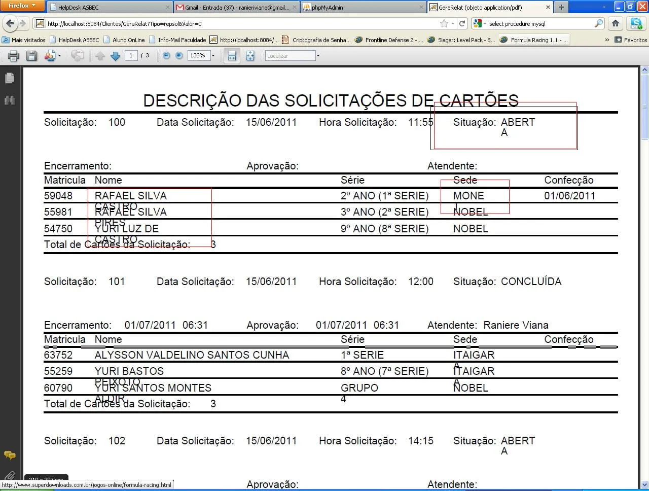Switch to the HelpDesk ASBEC tab

point(110,8)
